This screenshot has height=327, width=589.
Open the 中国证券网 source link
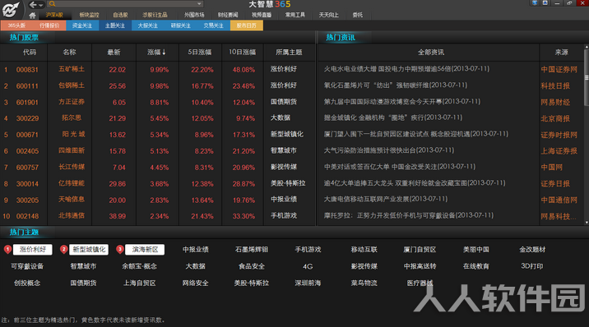[x=559, y=69]
